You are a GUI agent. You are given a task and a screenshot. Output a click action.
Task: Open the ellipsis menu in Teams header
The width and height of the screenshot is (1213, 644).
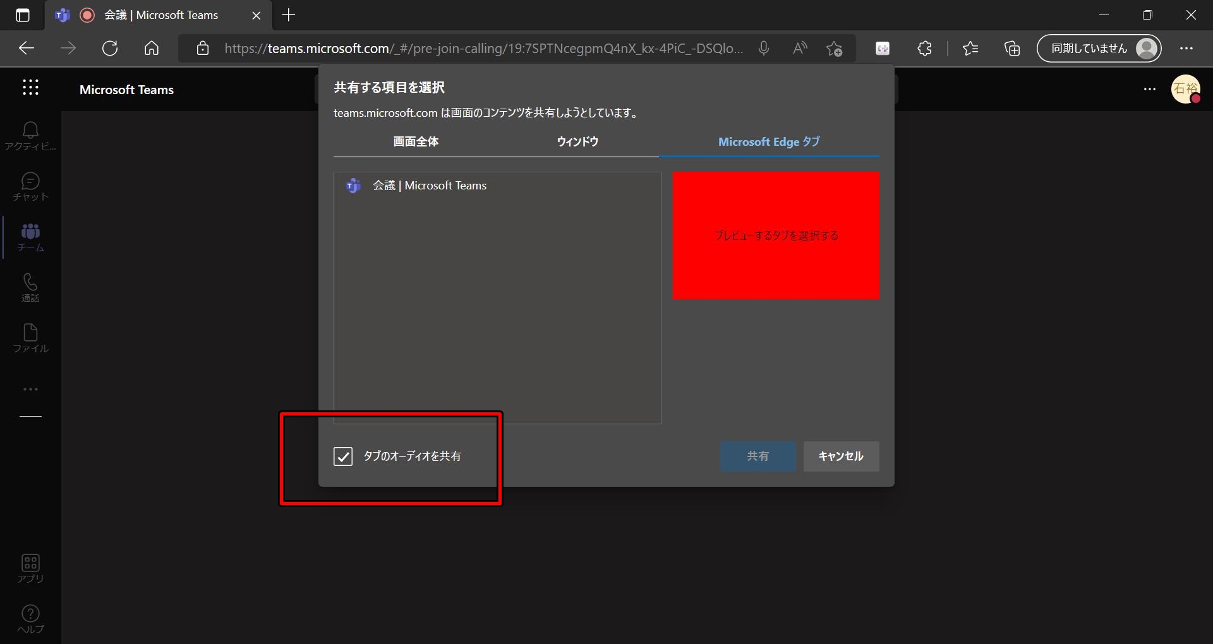pyautogui.click(x=1149, y=90)
